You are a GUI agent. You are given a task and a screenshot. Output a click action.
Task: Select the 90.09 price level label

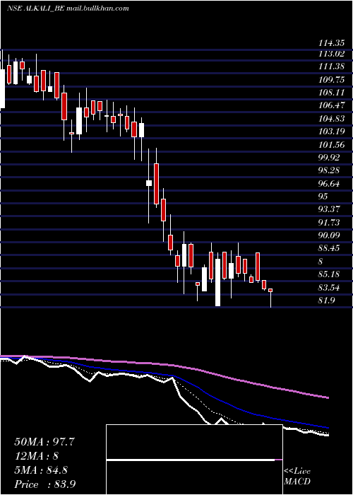[x=329, y=235]
